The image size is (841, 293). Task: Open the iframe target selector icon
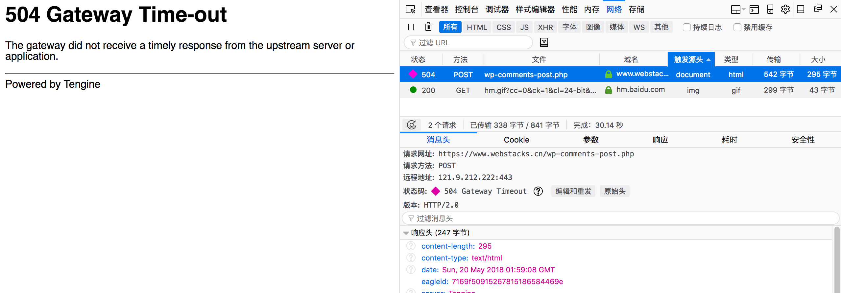[738, 10]
